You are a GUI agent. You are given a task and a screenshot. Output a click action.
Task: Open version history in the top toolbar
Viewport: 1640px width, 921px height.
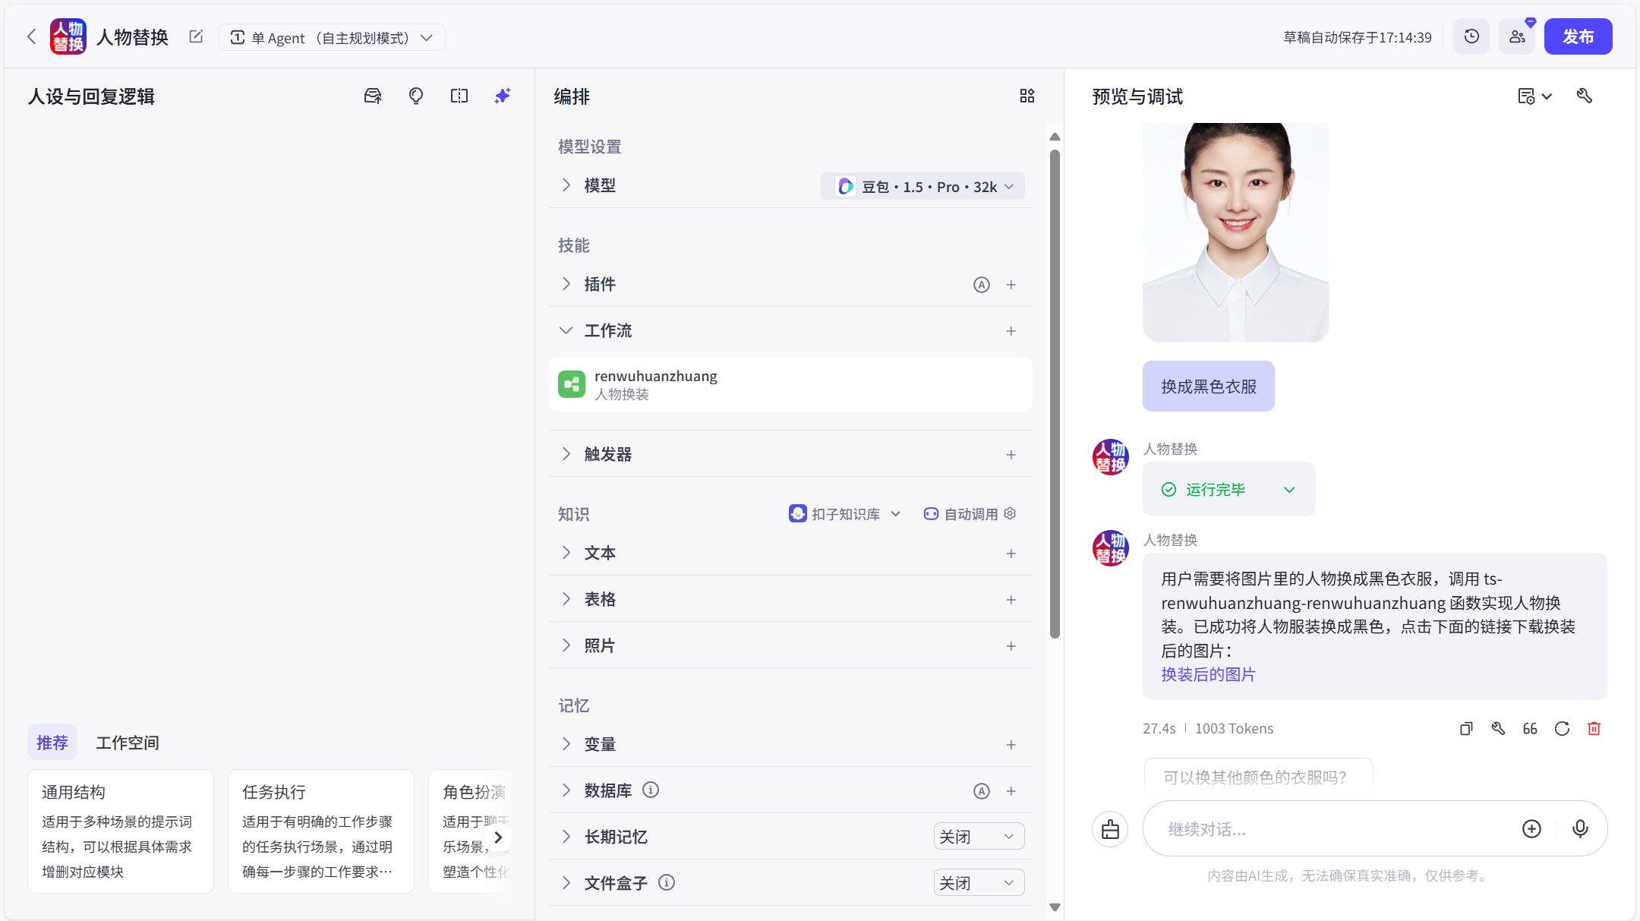[1471, 36]
